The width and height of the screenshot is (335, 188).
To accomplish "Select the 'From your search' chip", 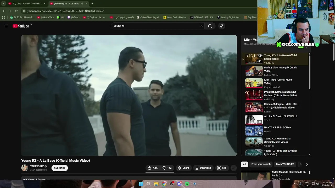I will (x=261, y=164).
